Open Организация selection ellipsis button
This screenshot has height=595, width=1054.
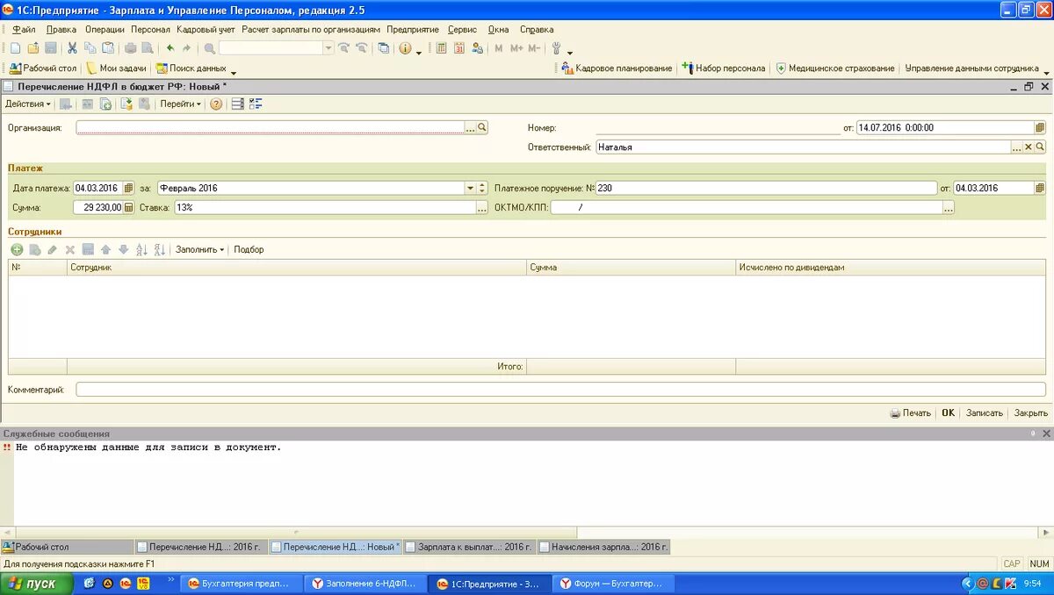(x=470, y=127)
